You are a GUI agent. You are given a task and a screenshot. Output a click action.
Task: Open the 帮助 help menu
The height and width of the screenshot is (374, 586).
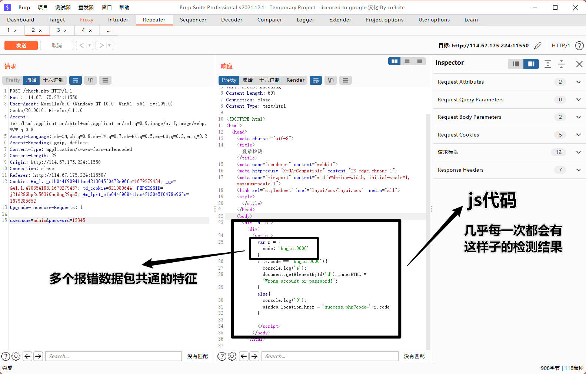point(124,7)
